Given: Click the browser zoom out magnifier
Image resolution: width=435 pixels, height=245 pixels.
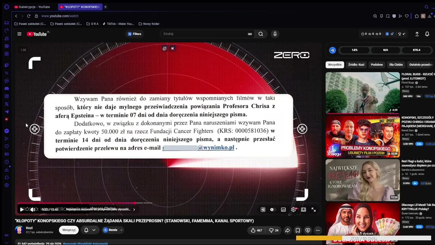Looking at the screenshot, I should tap(375, 16).
